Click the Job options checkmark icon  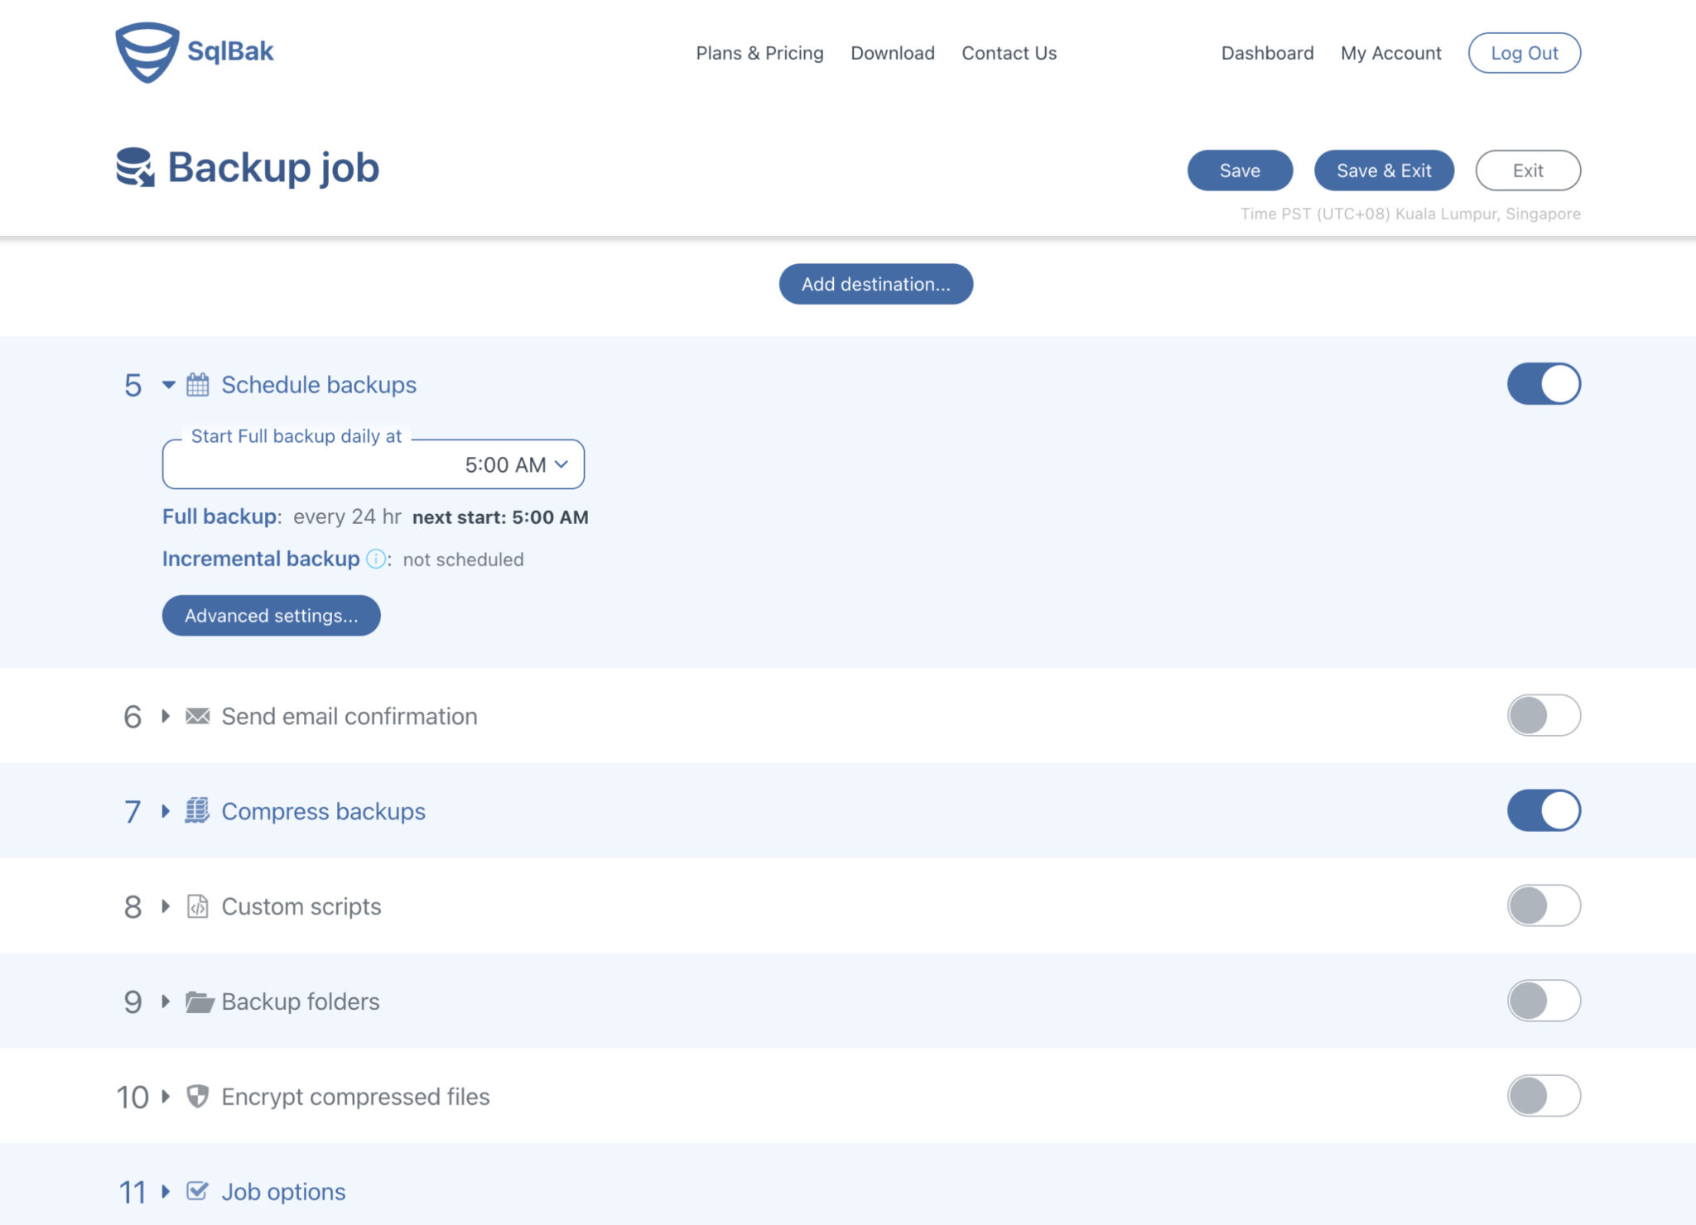[x=197, y=1191]
